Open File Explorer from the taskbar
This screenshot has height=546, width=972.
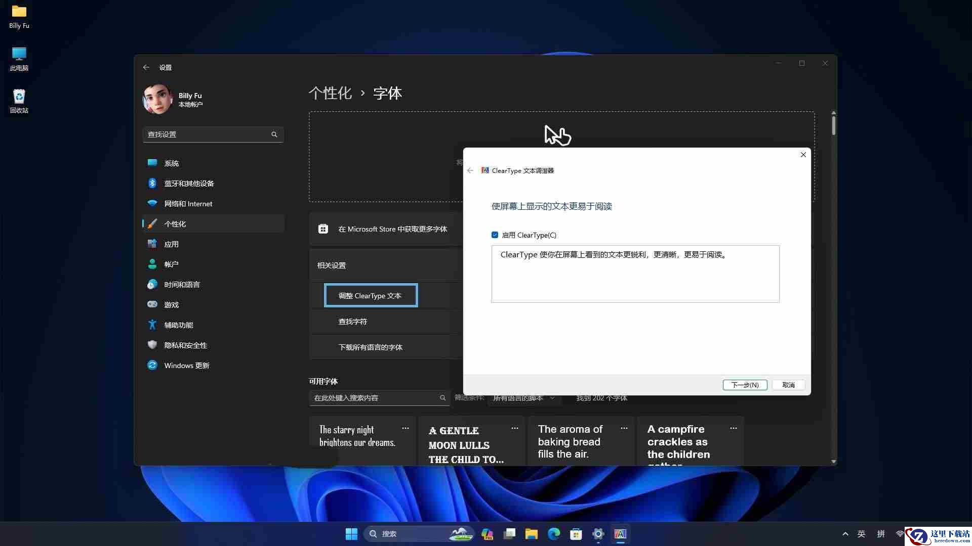click(531, 534)
